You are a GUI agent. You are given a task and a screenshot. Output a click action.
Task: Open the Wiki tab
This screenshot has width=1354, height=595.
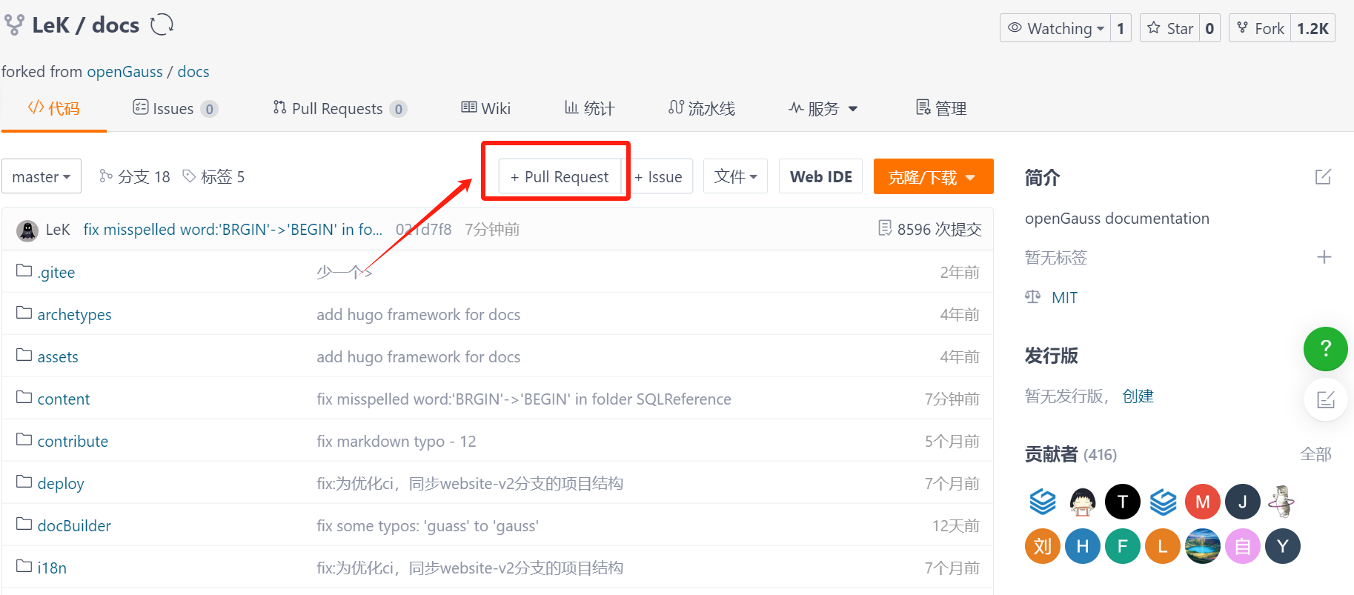tap(485, 109)
